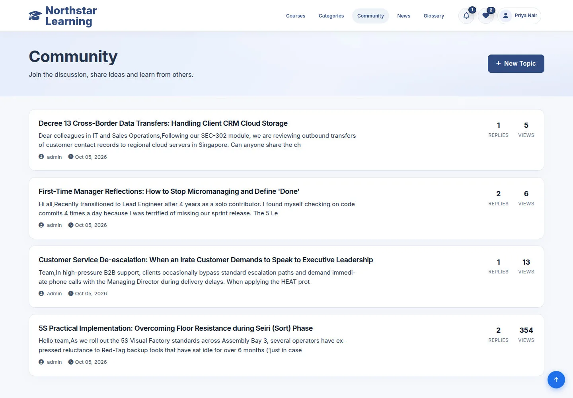This screenshot has width=573, height=398.
Task: Open First-Time Manager Reflections topic
Action: click(x=169, y=191)
